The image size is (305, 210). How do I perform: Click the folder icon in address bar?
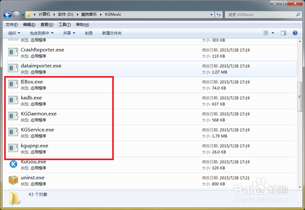pyautogui.click(x=28, y=14)
